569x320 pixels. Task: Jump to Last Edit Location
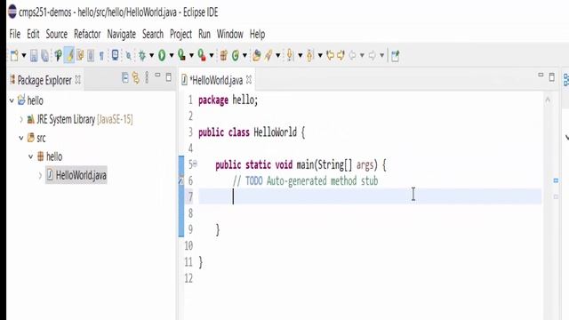(x=330, y=55)
